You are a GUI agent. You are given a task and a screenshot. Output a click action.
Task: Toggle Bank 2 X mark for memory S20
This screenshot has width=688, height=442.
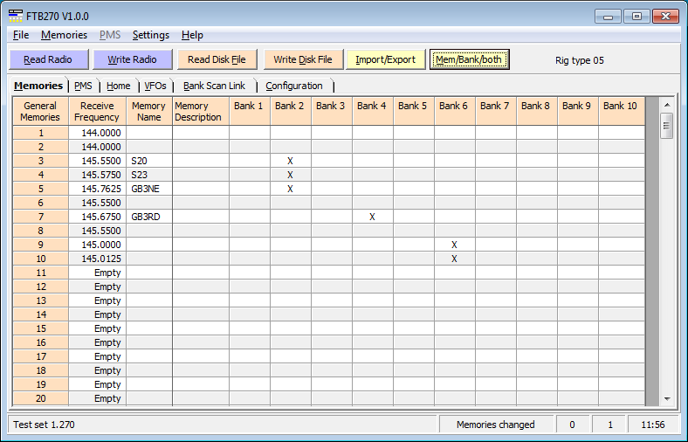pos(290,161)
